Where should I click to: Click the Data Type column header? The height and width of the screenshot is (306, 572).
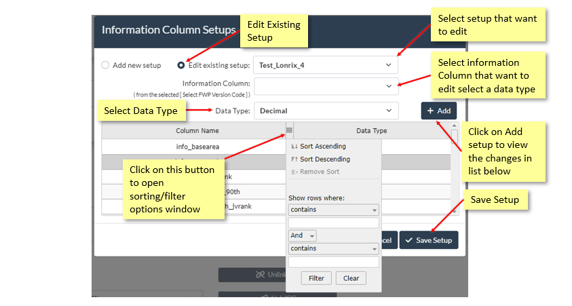[372, 130]
